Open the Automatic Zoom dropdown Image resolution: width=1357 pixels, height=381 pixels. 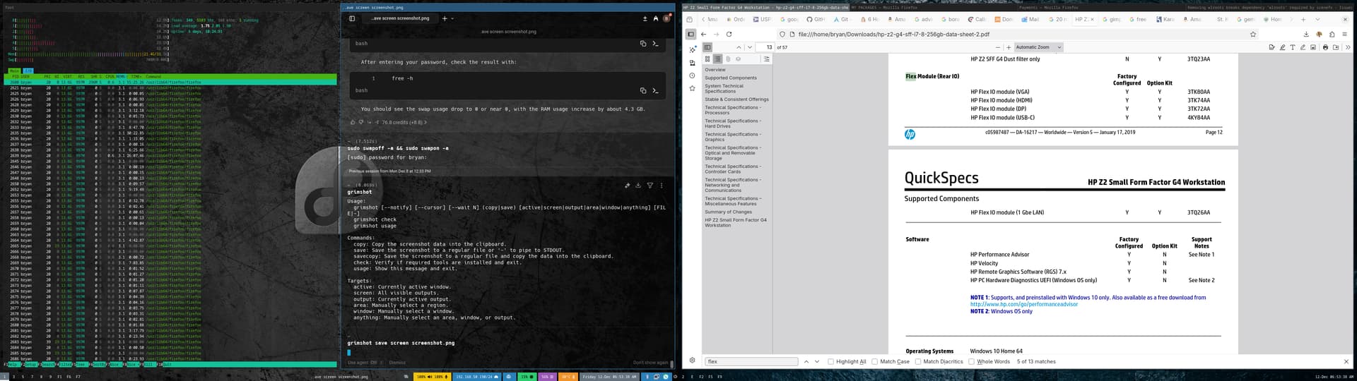[x=1038, y=47]
